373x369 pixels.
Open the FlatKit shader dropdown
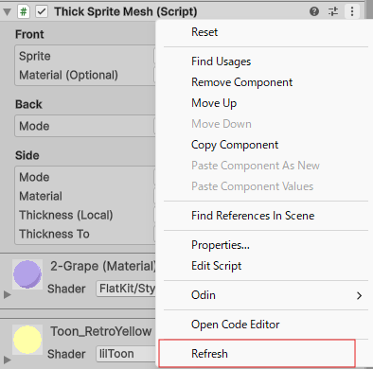coord(126,289)
